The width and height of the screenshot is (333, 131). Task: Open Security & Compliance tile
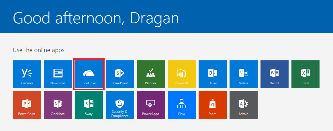click(120, 105)
